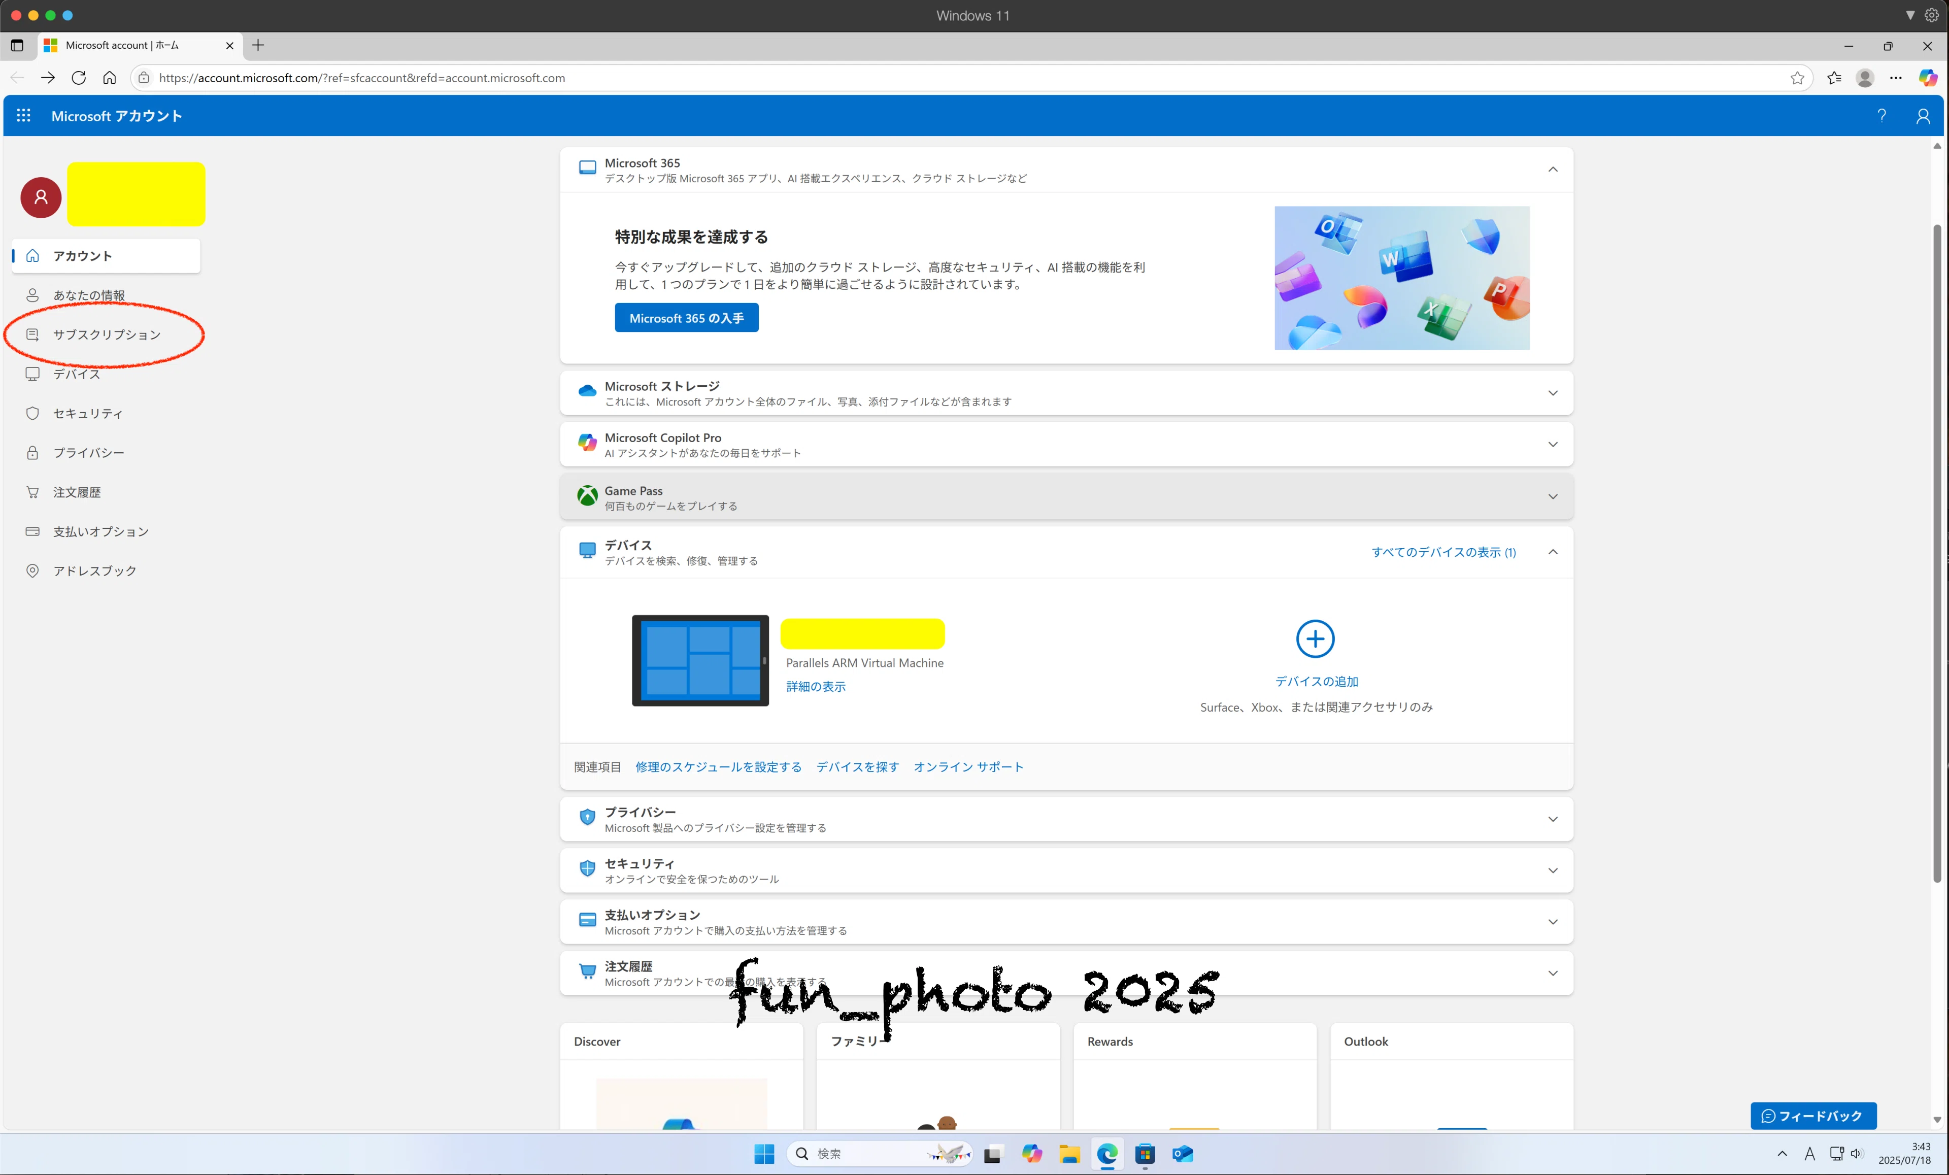1949x1175 pixels.
Task: Click the Microsoft アカウント header title
Action: click(x=116, y=116)
